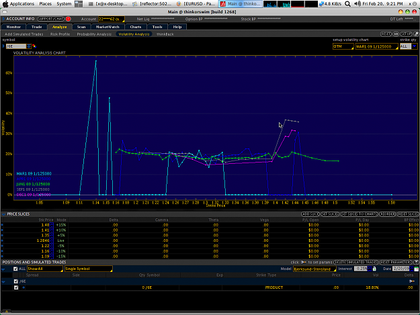Toggle checkbox on the 0 /6E row
Image resolution: width=420 pixels, height=315 pixels.
click(x=16, y=287)
